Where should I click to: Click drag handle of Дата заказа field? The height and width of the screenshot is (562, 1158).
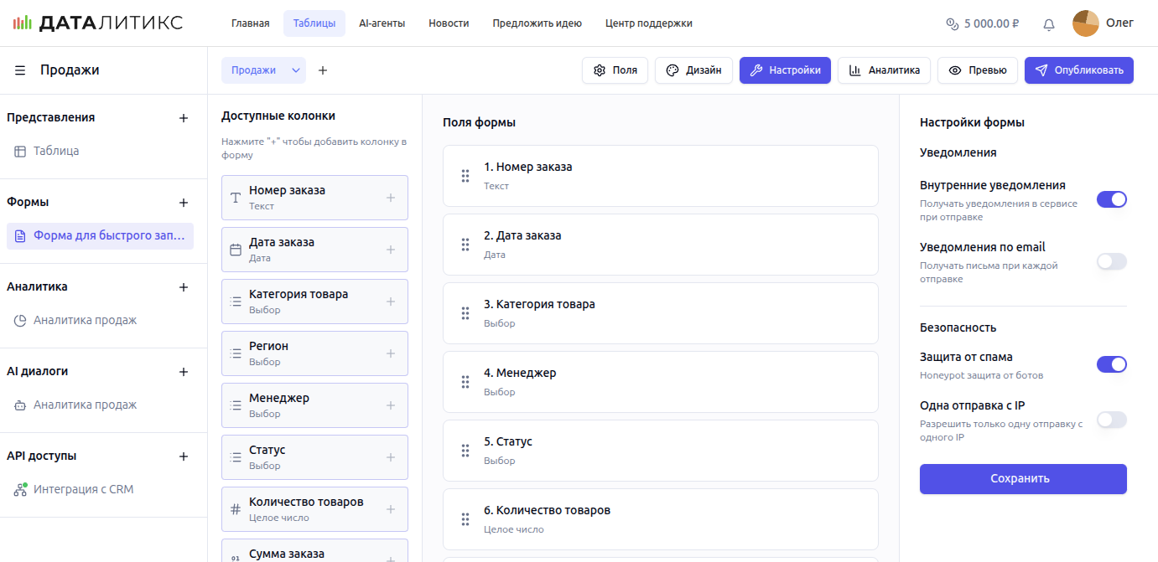[465, 245]
